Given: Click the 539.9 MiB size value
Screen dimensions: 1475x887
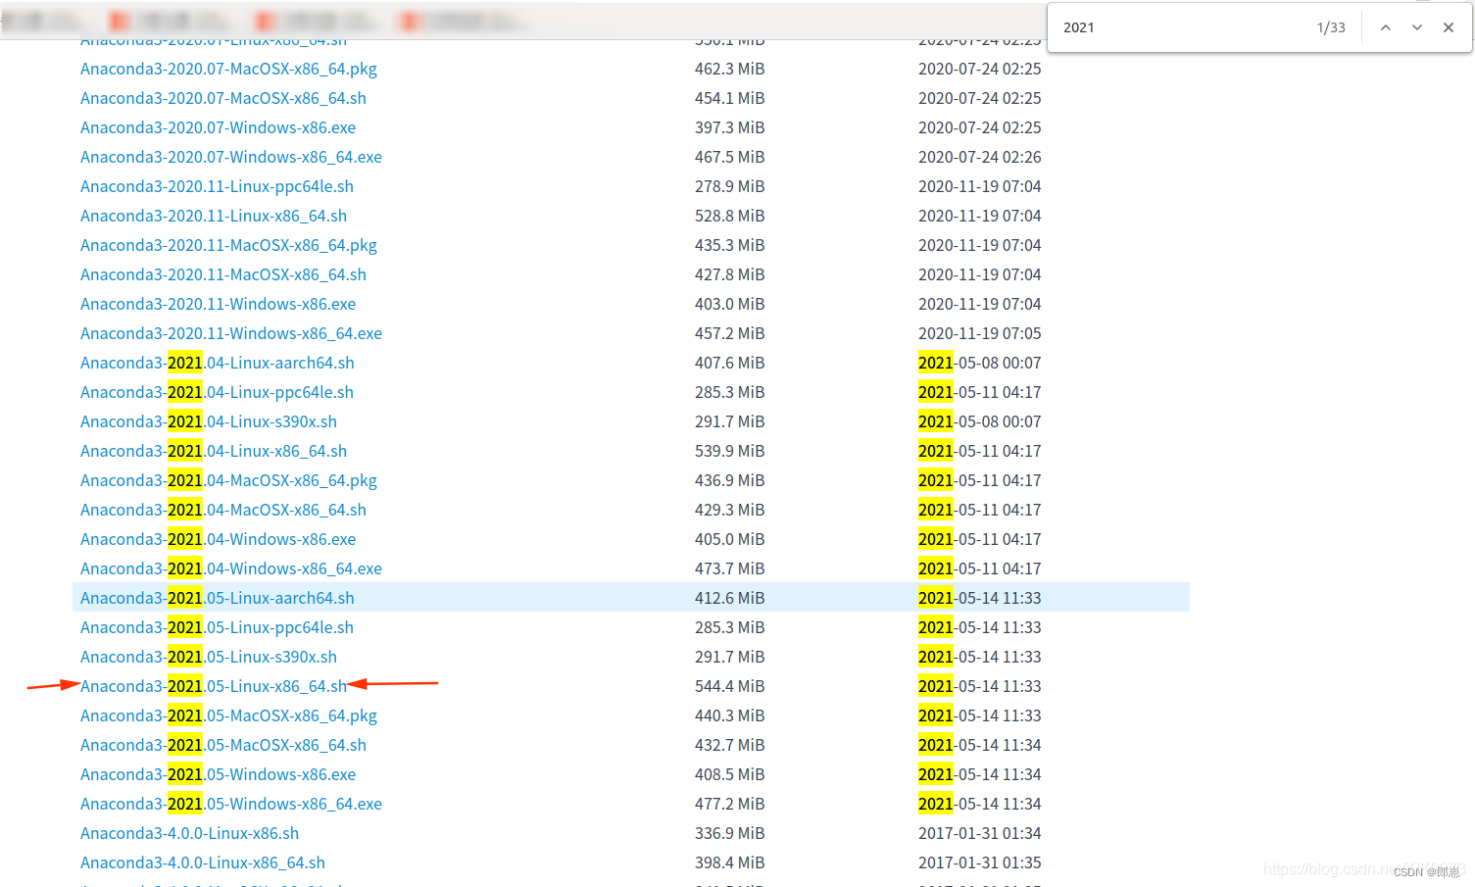Looking at the screenshot, I should pyautogui.click(x=729, y=451).
